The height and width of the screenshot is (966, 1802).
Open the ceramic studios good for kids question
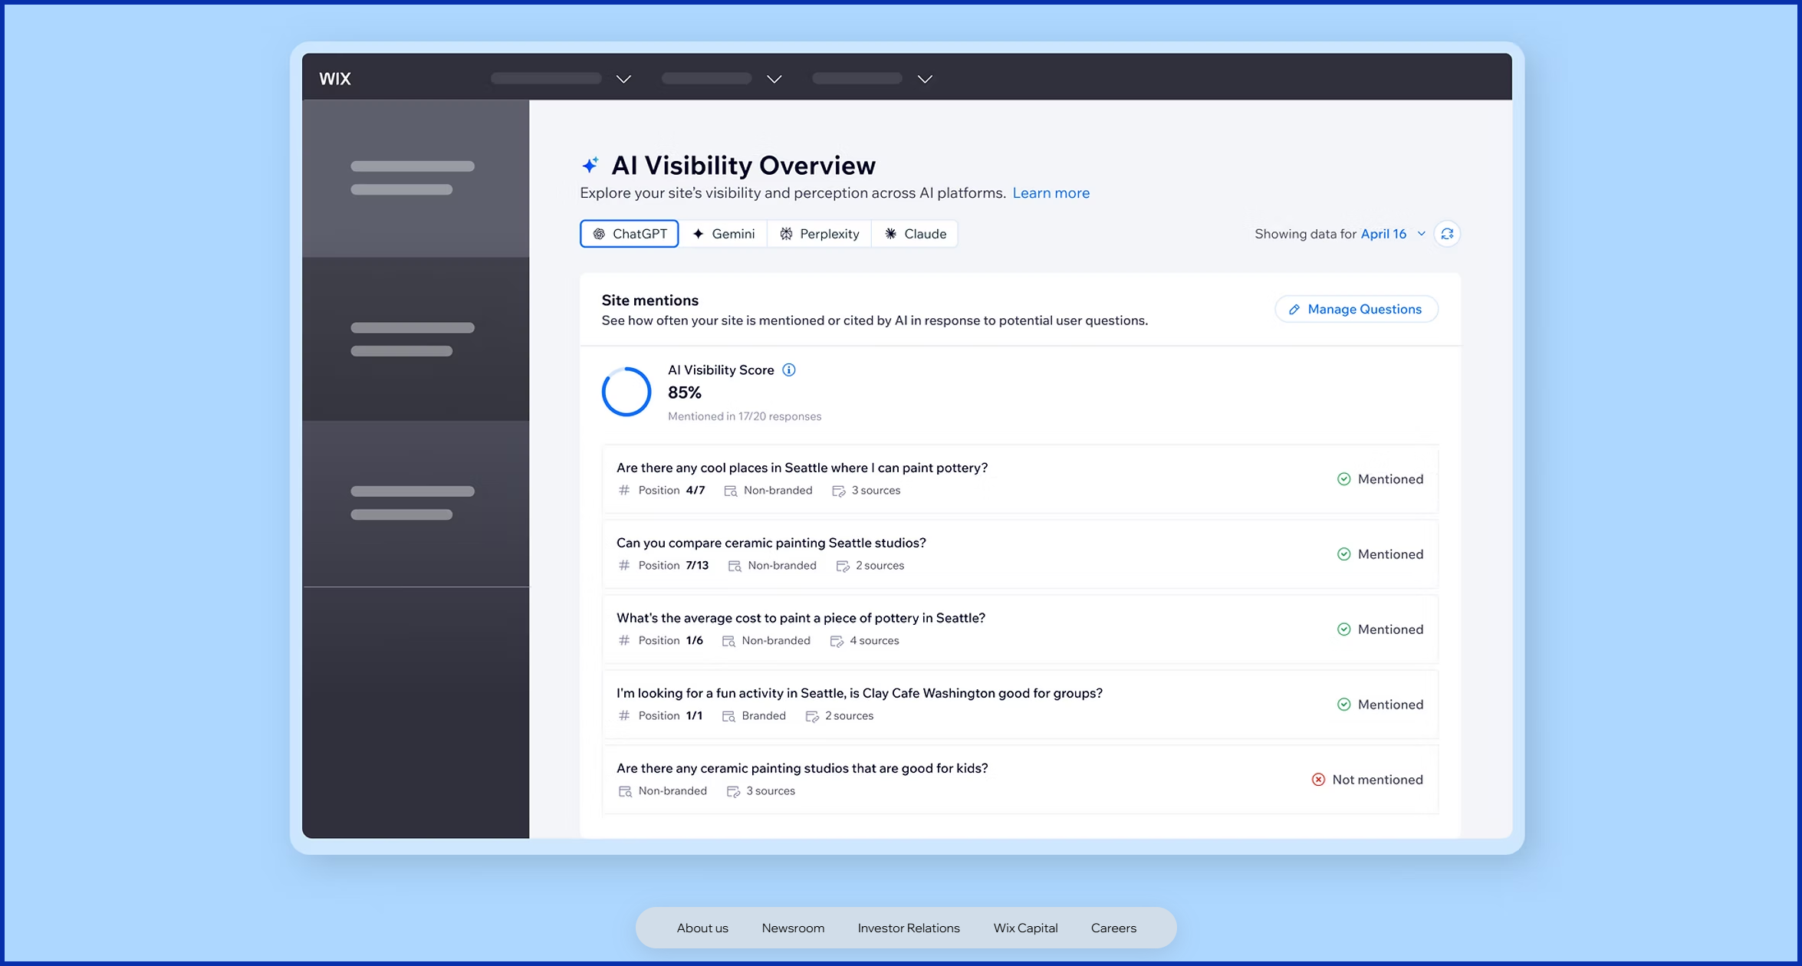click(x=1020, y=780)
